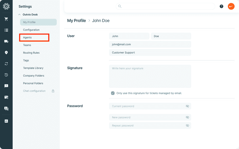
Task: Open the orange user avatar menu
Action: (231, 6)
